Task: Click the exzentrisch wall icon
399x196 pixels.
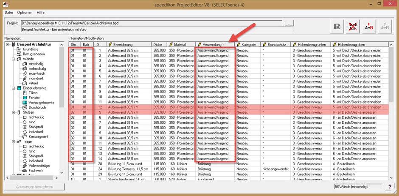Action: [x=25, y=73]
